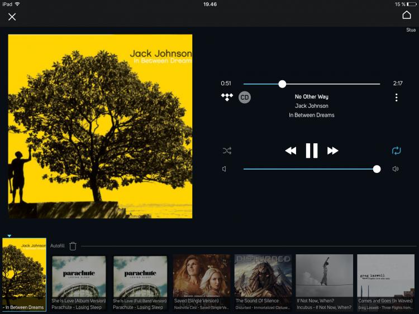Click the total duration 2:17
Screen dimensions: 419x314
[x=398, y=83]
